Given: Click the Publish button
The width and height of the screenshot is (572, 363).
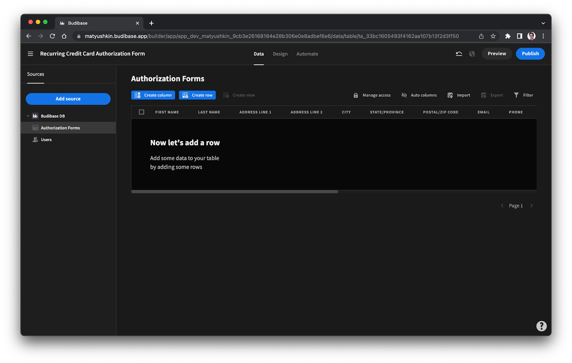Looking at the screenshot, I should pos(530,54).
